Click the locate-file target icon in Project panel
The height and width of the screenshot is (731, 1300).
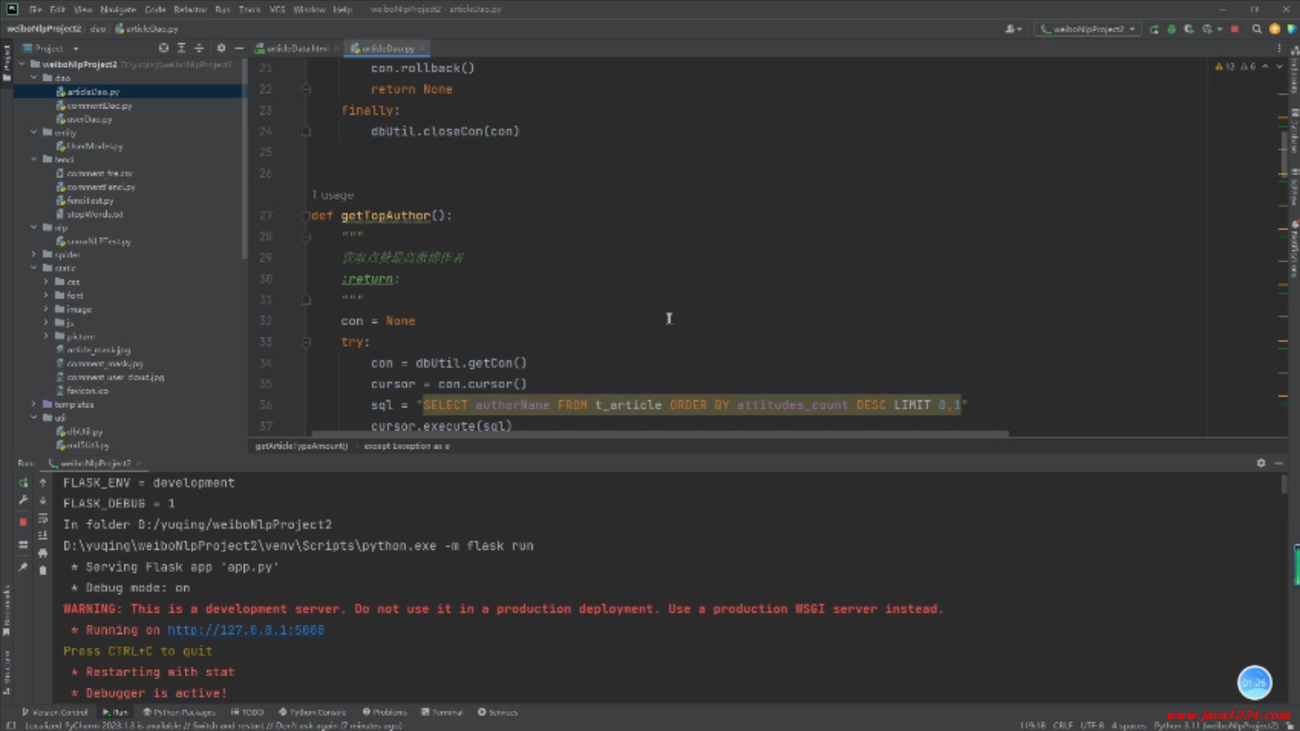163,48
